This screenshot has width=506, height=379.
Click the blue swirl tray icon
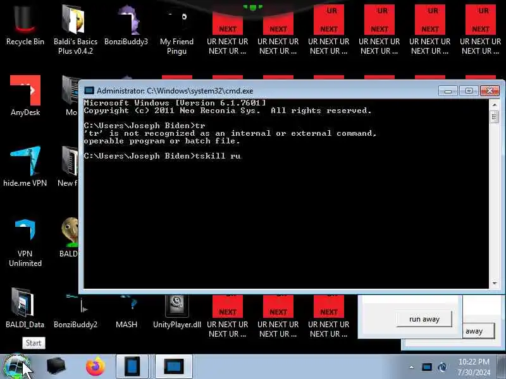pos(442,367)
